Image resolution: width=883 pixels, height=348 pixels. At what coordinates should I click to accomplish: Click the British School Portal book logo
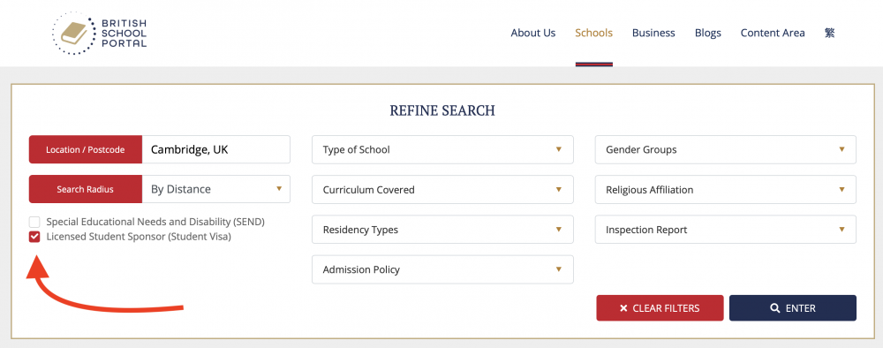[99, 33]
